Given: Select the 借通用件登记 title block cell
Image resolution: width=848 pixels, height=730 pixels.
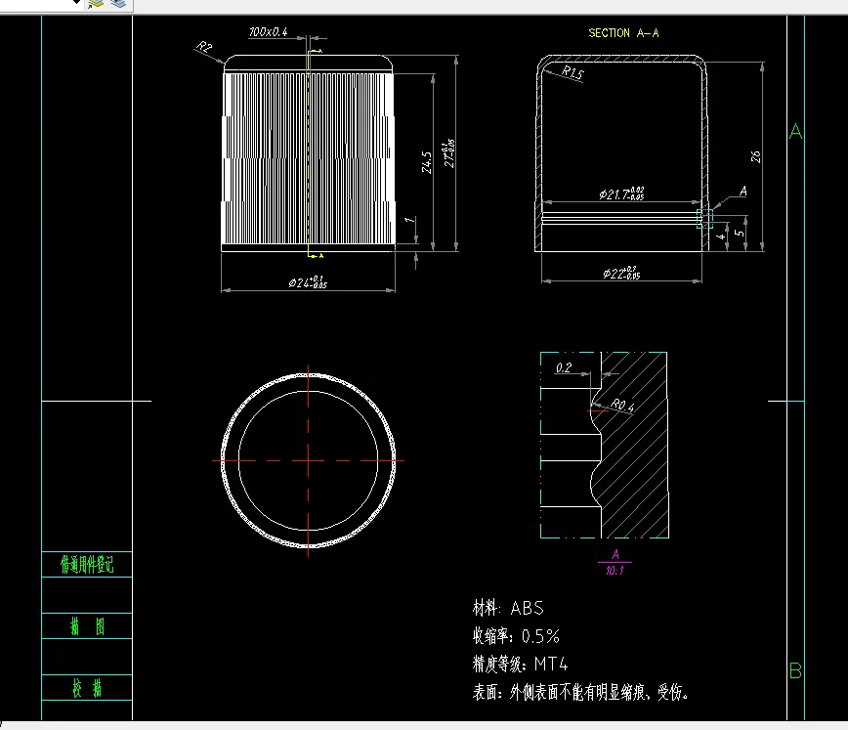Looking at the screenshot, I should (87, 565).
